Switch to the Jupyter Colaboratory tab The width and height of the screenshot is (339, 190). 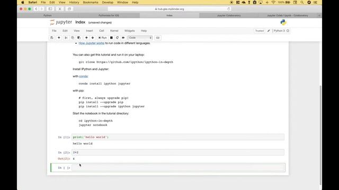[x=229, y=15]
